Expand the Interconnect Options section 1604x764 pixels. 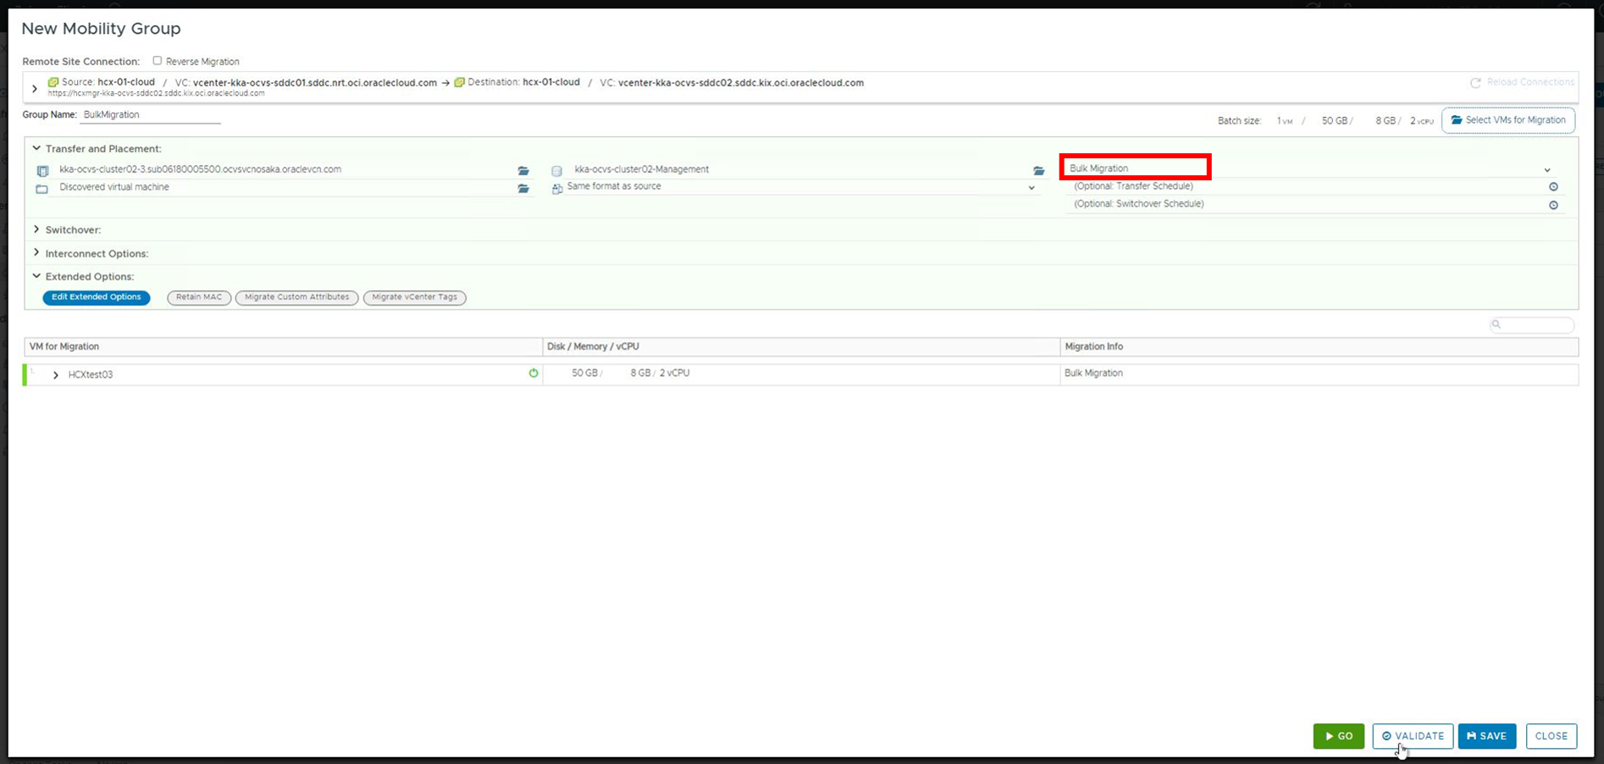pos(36,253)
